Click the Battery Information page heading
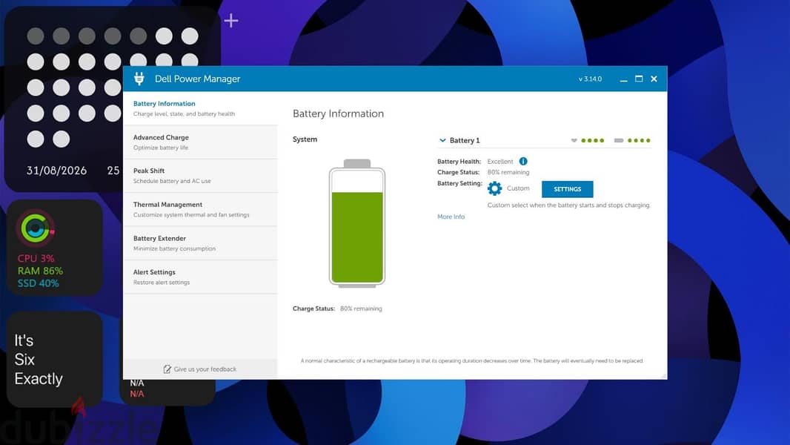The width and height of the screenshot is (790, 445). [x=338, y=114]
